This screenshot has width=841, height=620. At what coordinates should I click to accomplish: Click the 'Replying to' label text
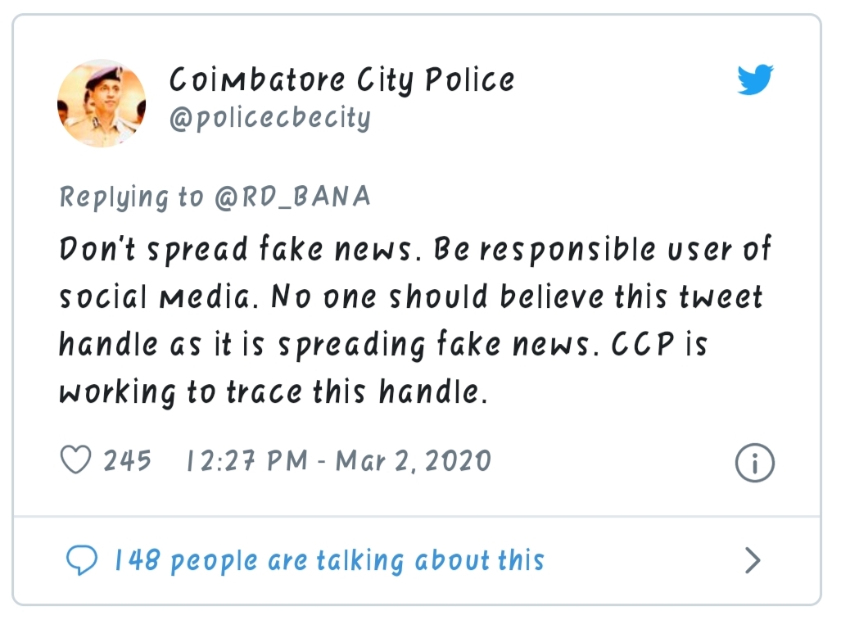tap(131, 197)
